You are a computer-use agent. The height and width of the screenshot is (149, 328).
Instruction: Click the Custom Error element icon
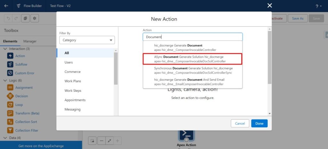10,73
